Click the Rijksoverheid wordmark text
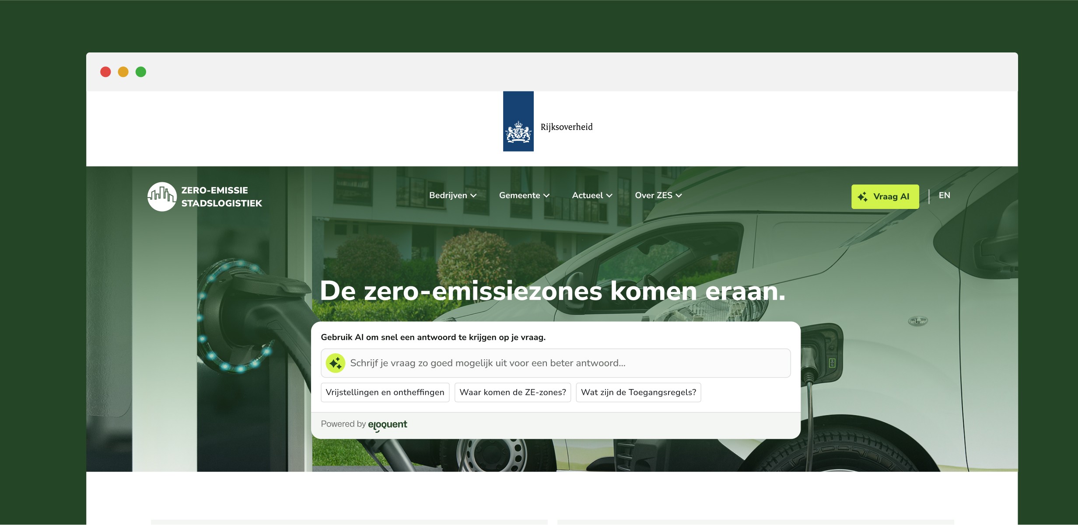 pos(567,127)
